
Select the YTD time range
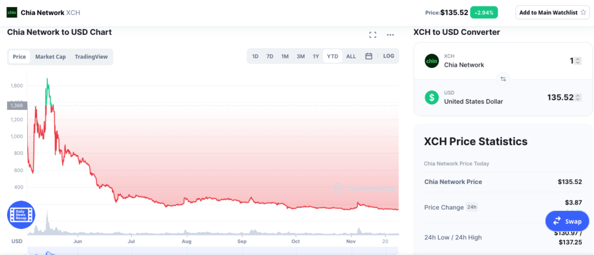coord(332,56)
